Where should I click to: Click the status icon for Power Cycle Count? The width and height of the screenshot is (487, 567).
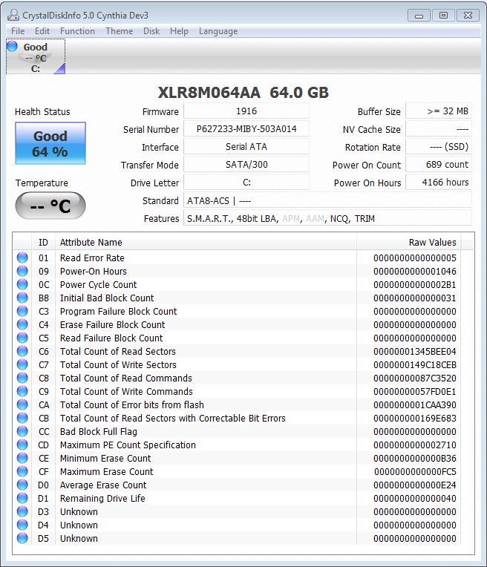22,284
